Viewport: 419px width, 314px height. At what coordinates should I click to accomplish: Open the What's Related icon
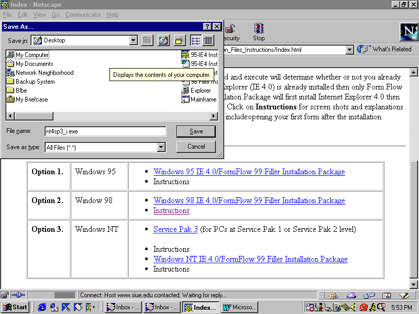click(363, 49)
